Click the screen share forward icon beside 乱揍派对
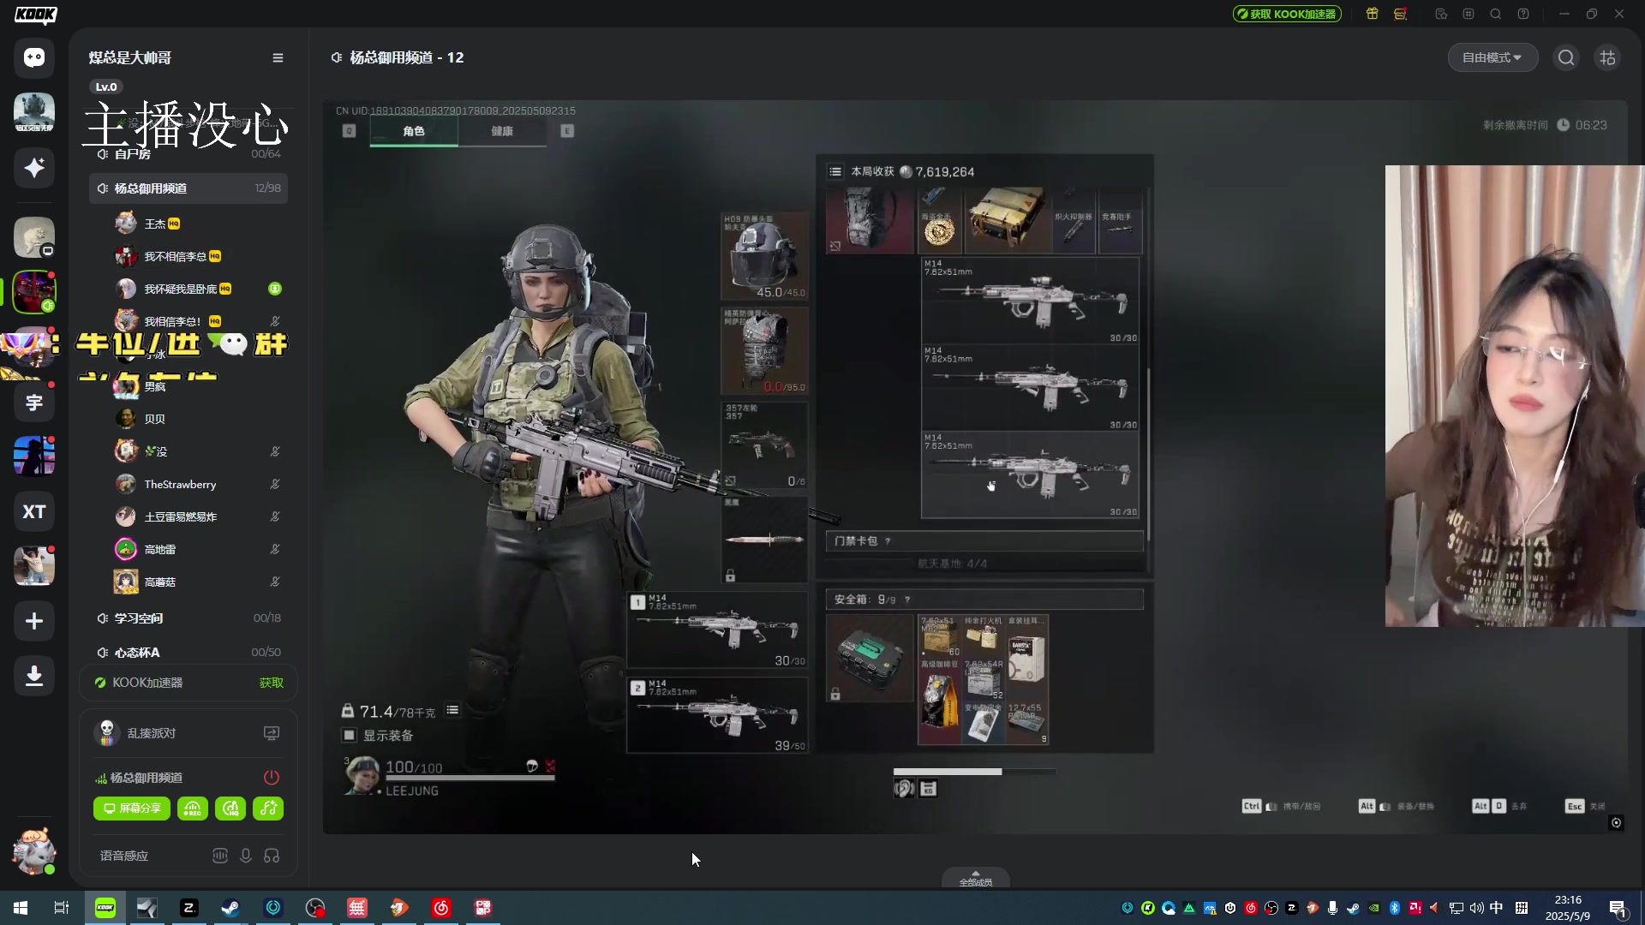This screenshot has width=1645, height=925. point(272,733)
